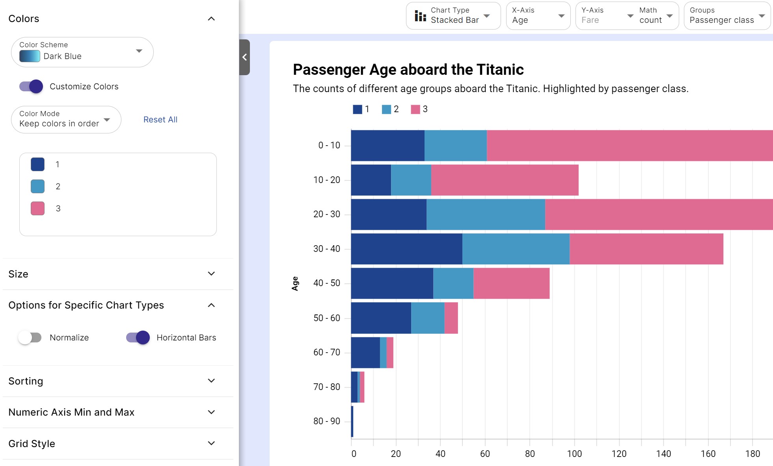The image size is (773, 466).
Task: Click the light blue segment of 20 - 30 bar
Action: 486,215
